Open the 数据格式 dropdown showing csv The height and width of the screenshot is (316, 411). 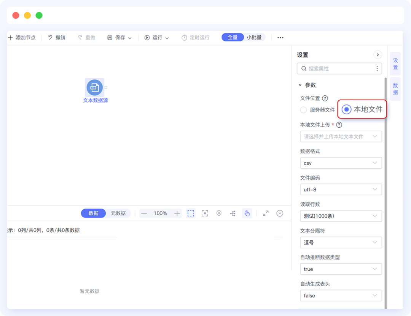click(x=341, y=163)
